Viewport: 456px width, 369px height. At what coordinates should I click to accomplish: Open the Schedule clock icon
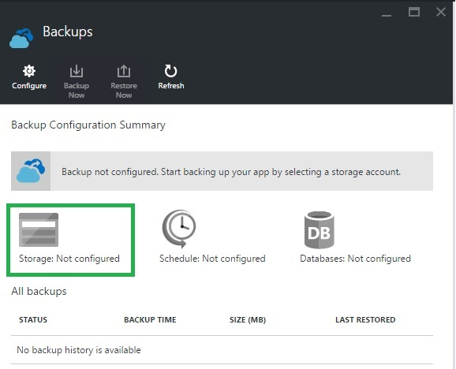pos(179,229)
